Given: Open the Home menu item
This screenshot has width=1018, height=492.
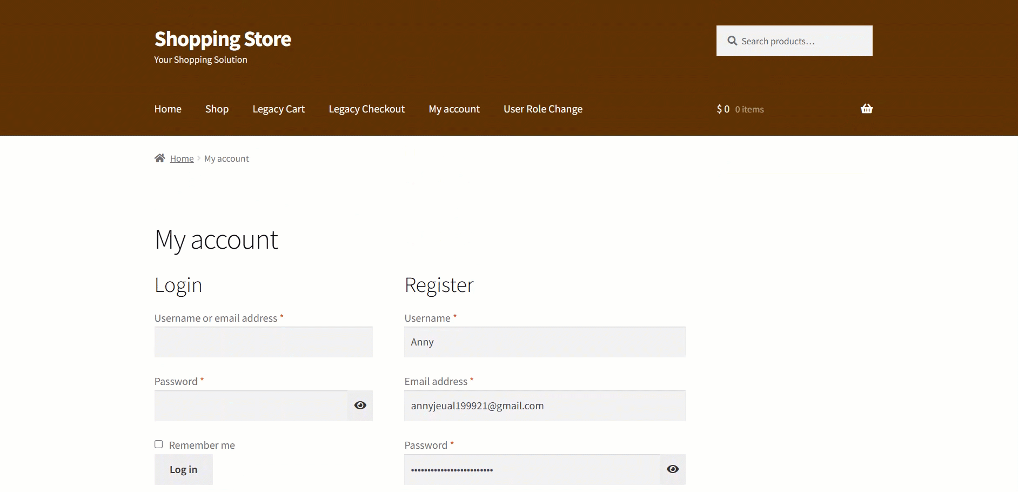Looking at the screenshot, I should 168,109.
